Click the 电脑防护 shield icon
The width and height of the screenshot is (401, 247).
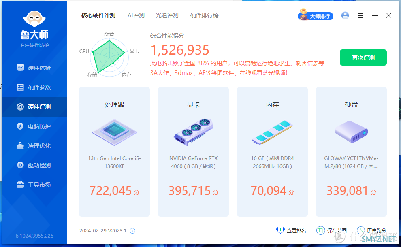point(20,126)
